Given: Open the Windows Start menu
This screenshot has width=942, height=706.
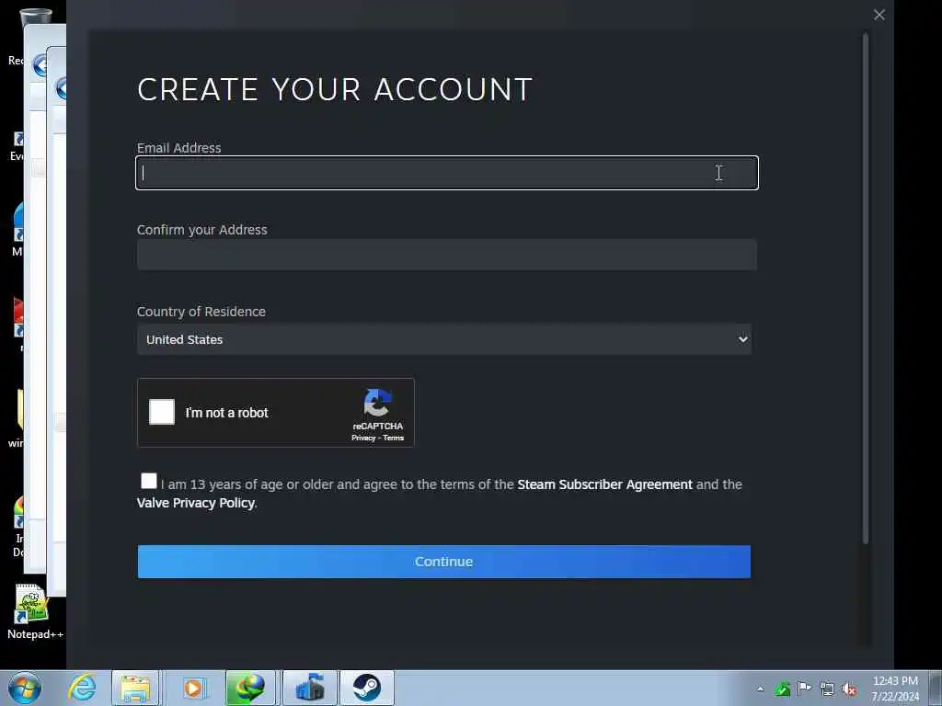Looking at the screenshot, I should pos(25,688).
